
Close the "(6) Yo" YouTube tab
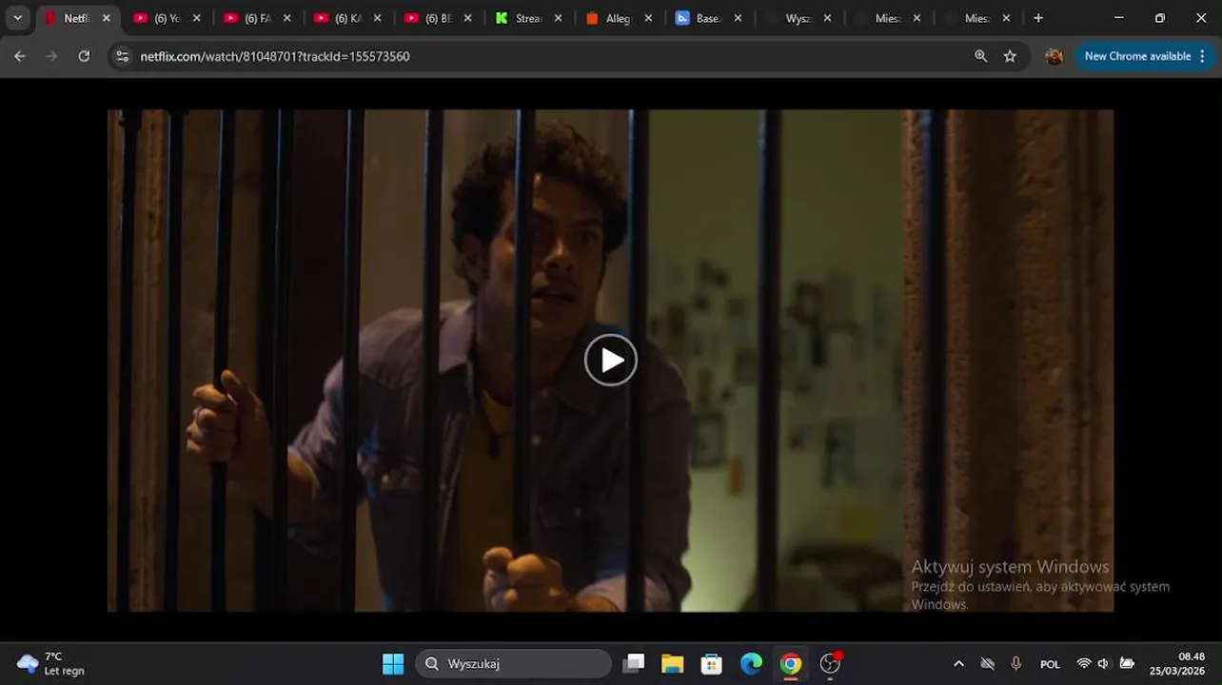(x=197, y=18)
